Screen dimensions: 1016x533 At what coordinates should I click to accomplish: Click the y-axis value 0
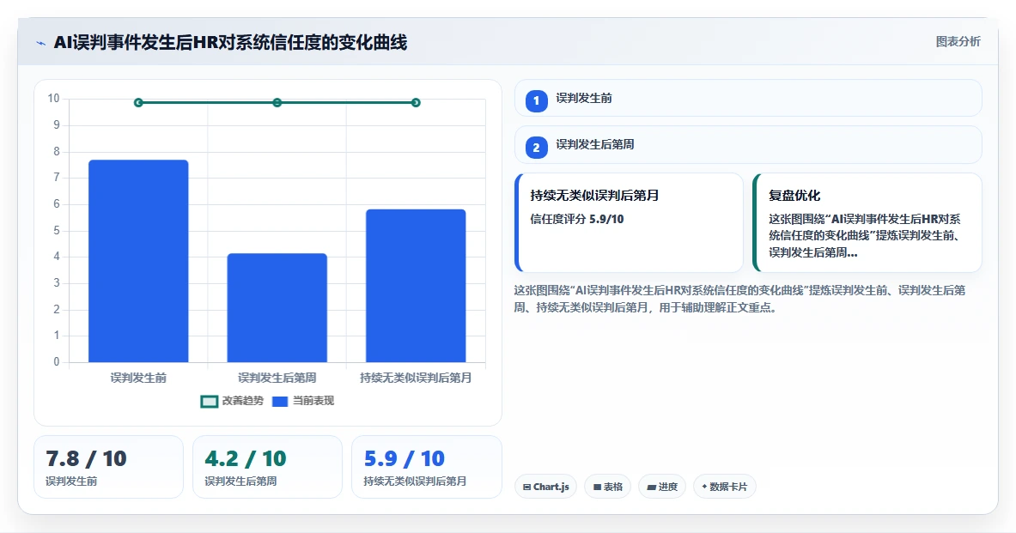click(57, 362)
